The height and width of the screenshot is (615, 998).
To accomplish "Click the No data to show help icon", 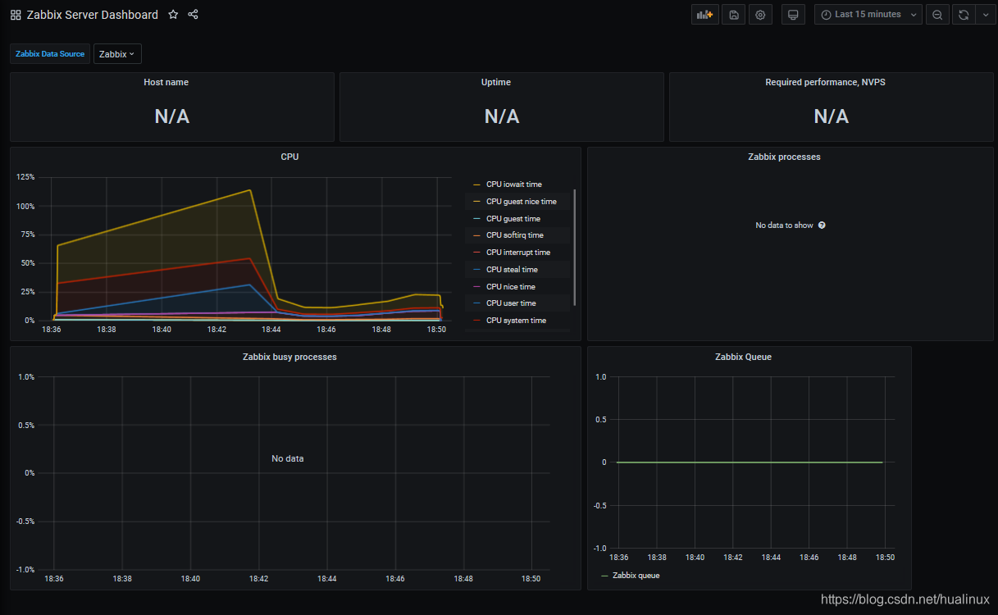I will point(822,225).
